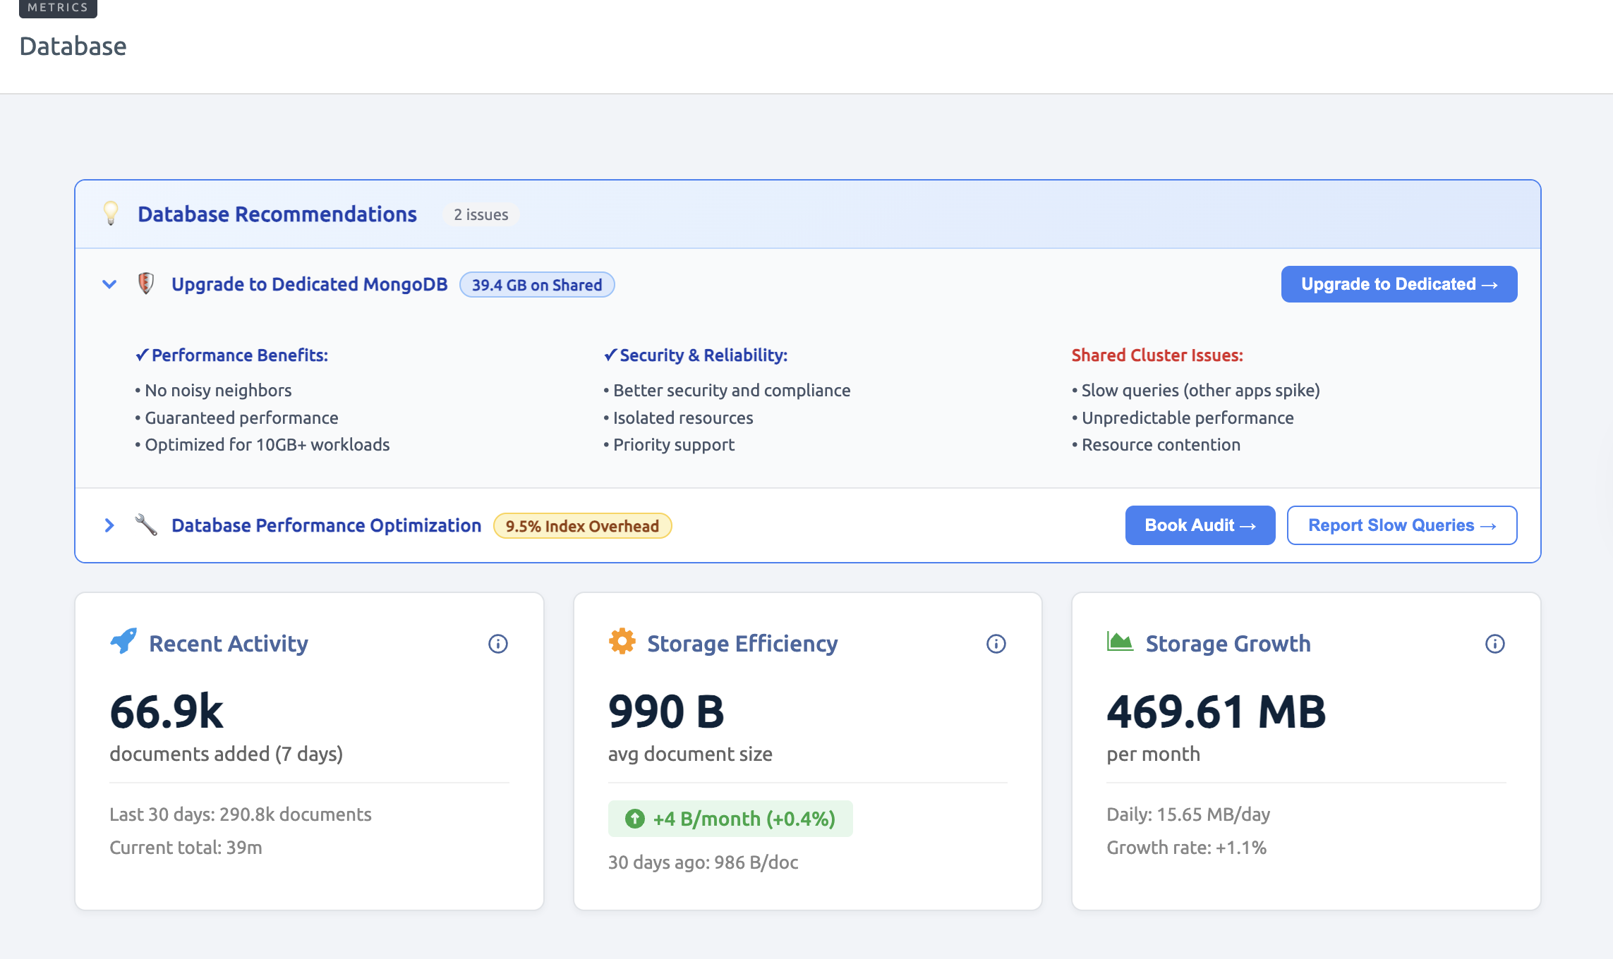Click the Report Slow Queries button
The width and height of the screenshot is (1613, 959).
point(1401,525)
